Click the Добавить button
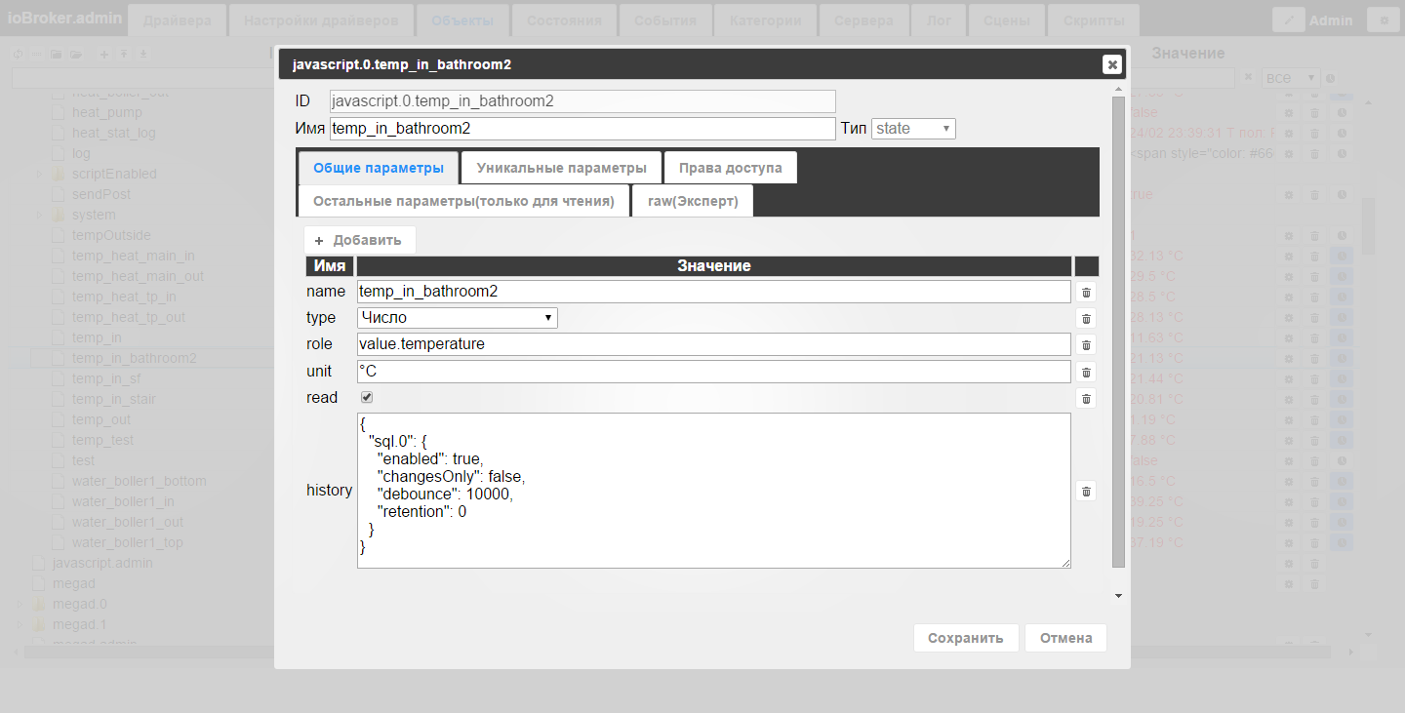This screenshot has width=1405, height=713. pos(359,240)
